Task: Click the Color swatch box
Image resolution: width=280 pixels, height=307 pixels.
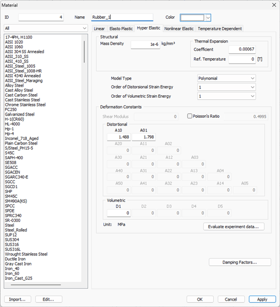Action: click(192, 18)
